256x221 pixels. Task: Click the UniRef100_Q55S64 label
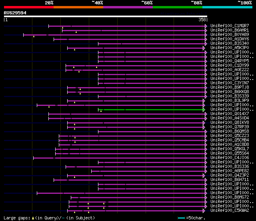pos(230,153)
